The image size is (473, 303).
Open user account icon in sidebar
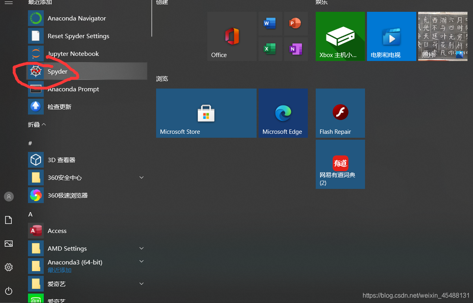coord(9,196)
